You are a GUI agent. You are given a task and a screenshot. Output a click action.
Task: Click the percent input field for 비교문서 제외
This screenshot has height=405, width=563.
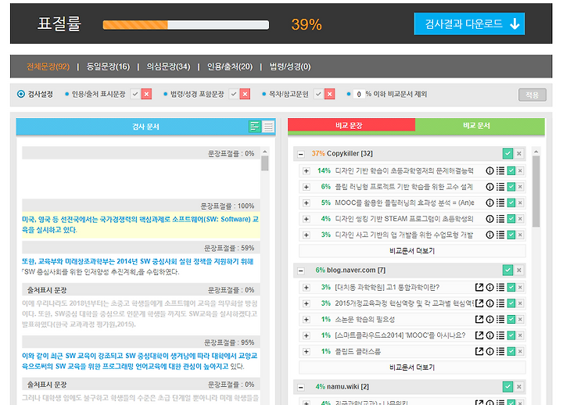359,94
